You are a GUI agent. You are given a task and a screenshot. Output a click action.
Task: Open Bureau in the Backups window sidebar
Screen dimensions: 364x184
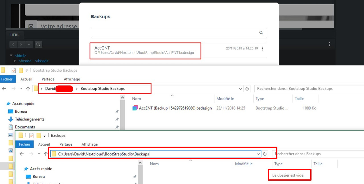(x=39, y=177)
